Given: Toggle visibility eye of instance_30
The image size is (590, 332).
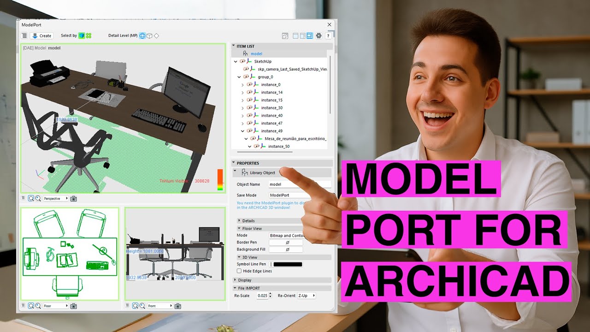Looking at the screenshot, I should (x=249, y=108).
